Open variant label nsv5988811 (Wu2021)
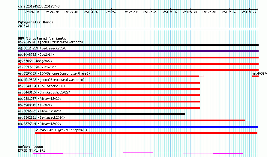Viewport: 267px width, 157px height. pos(35,105)
